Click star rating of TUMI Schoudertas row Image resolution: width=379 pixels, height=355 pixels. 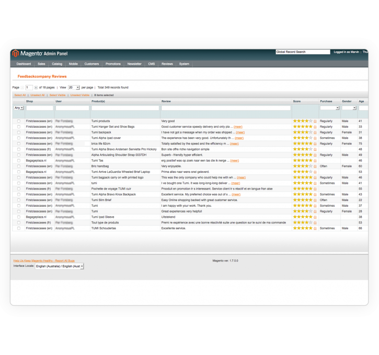303,228
